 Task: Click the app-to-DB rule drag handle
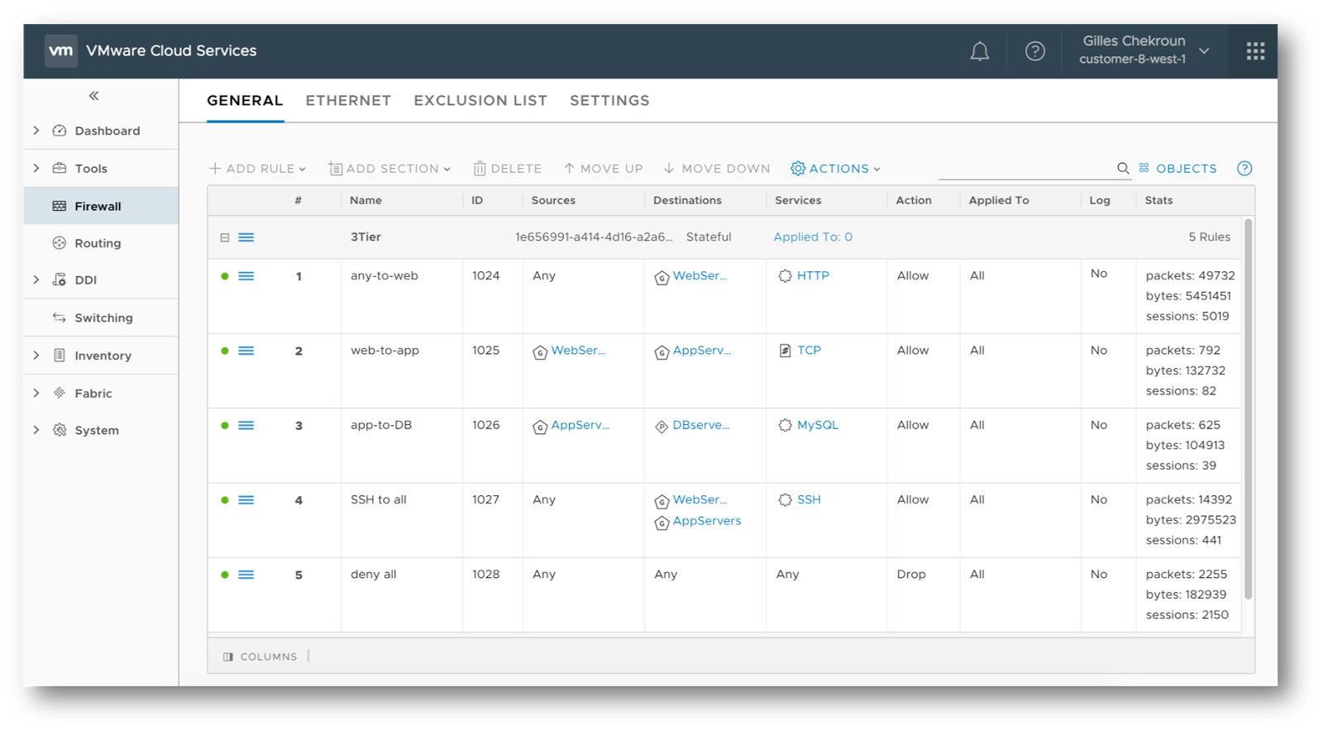click(x=246, y=425)
